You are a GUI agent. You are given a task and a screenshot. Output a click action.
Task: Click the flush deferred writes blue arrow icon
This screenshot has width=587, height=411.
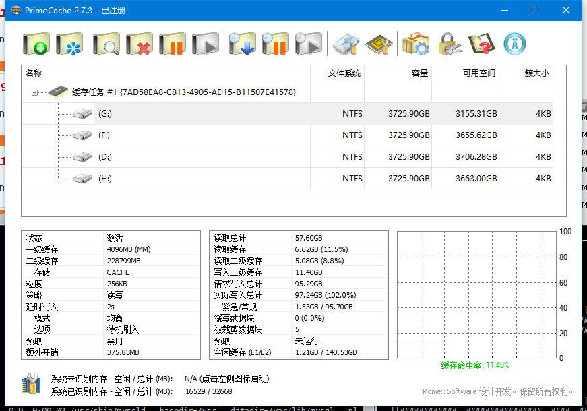pyautogui.click(x=243, y=44)
